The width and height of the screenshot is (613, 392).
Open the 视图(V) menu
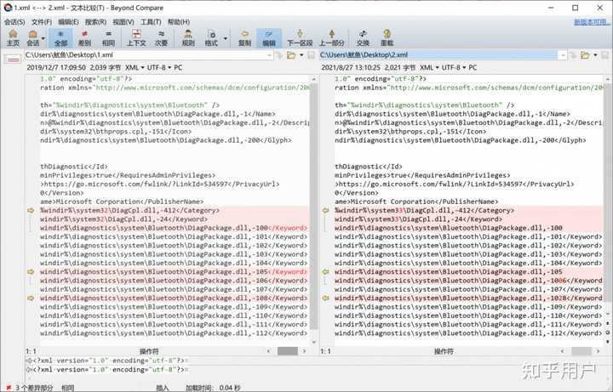(123, 22)
